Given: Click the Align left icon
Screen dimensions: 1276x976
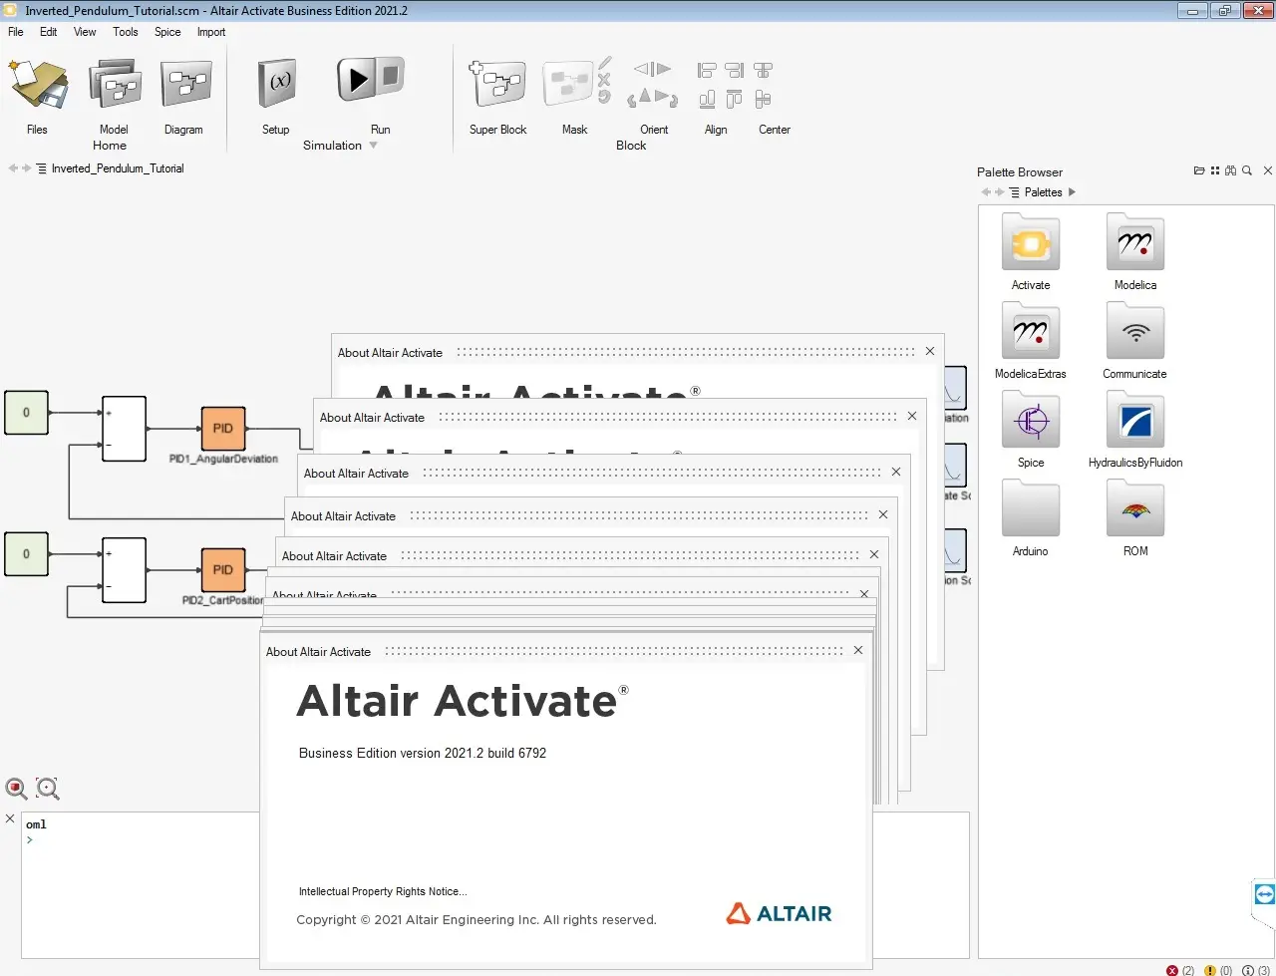Looking at the screenshot, I should [707, 70].
